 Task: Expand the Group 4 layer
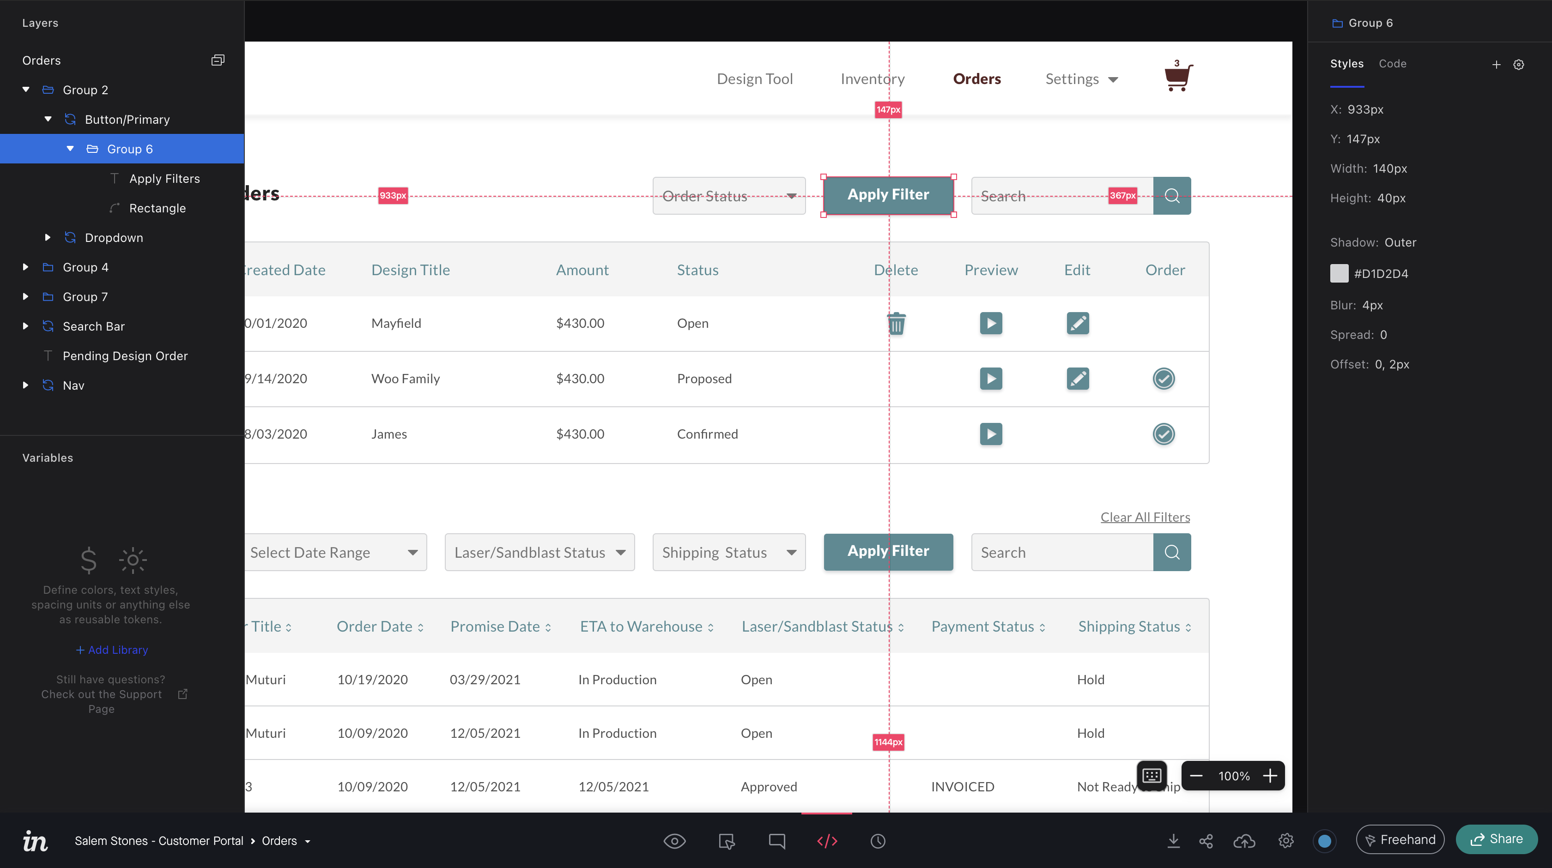[25, 267]
